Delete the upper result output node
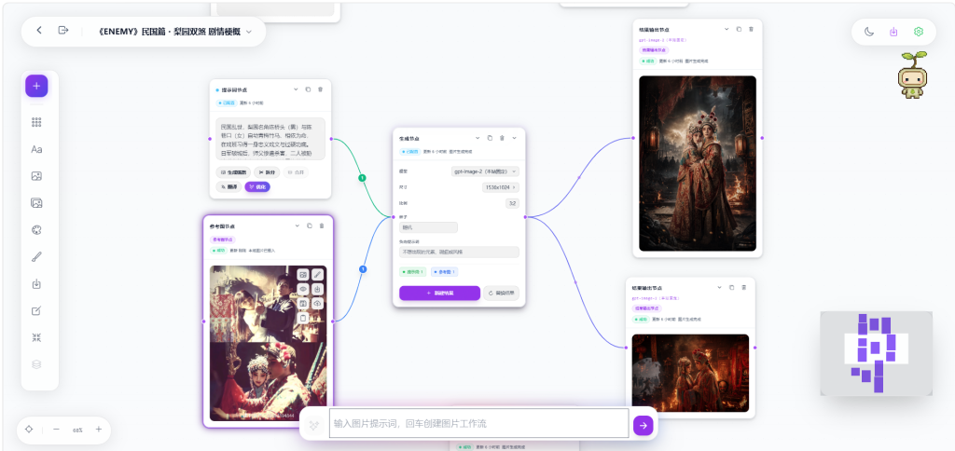Image resolution: width=955 pixels, height=451 pixels. coord(751,29)
